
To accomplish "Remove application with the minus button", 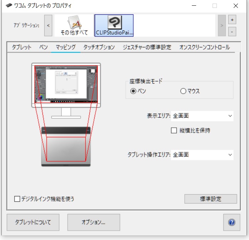I will pyautogui.click(x=232, y=31).
